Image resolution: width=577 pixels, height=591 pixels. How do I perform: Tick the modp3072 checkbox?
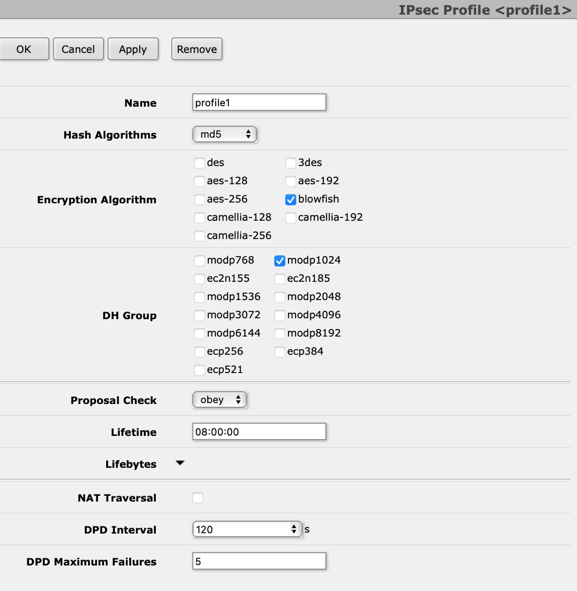(199, 315)
